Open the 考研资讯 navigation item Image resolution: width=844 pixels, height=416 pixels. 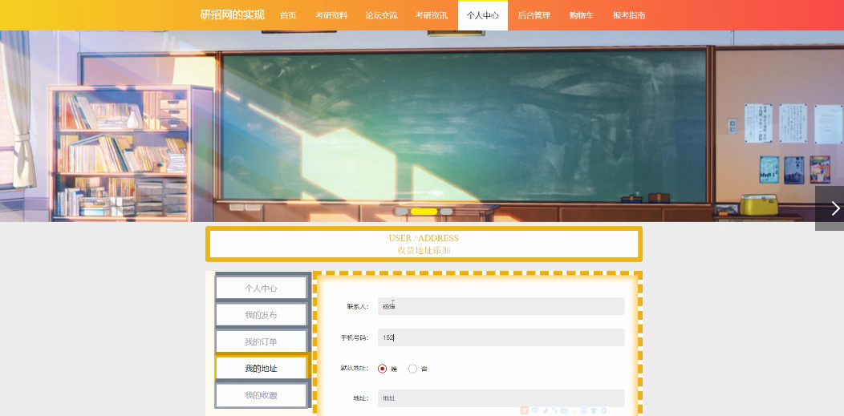(x=431, y=15)
